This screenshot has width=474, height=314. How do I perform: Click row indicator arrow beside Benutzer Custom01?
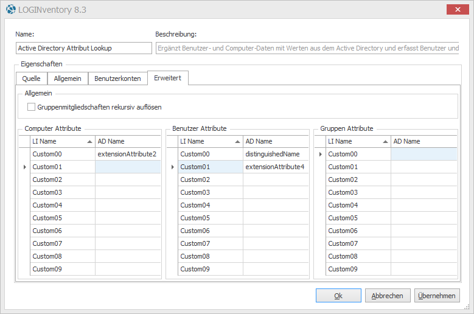(173, 167)
